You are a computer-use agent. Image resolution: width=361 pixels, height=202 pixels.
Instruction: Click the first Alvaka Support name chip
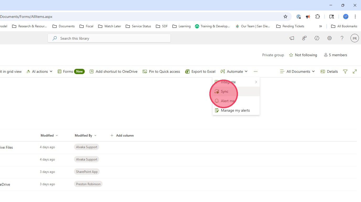(87, 147)
